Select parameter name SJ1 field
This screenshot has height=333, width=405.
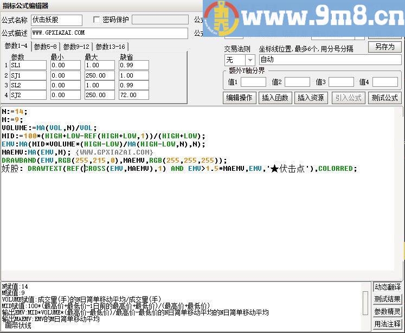pyautogui.click(x=28, y=75)
